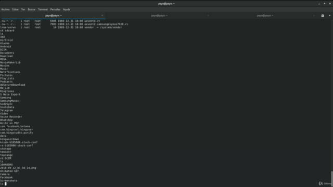The height and width of the screenshot is (187, 333).
Task: Click the text 'S Note Export'
Action: [10, 95]
